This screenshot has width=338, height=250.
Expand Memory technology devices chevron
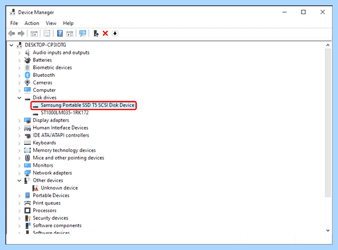click(20, 151)
